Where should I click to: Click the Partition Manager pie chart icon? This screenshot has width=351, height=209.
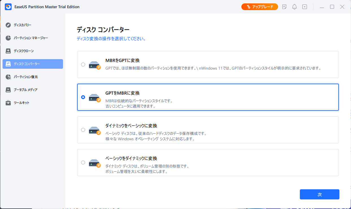click(8, 38)
